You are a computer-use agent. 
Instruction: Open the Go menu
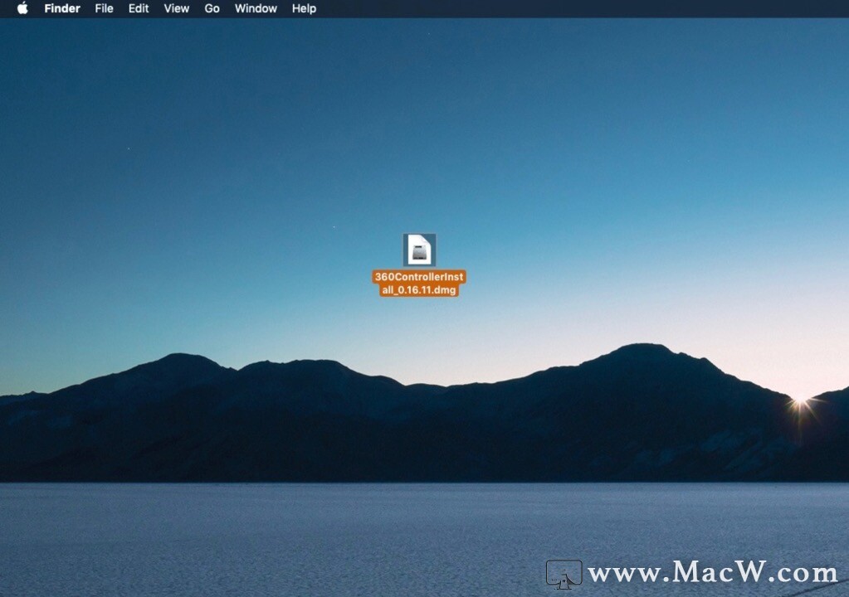click(212, 8)
